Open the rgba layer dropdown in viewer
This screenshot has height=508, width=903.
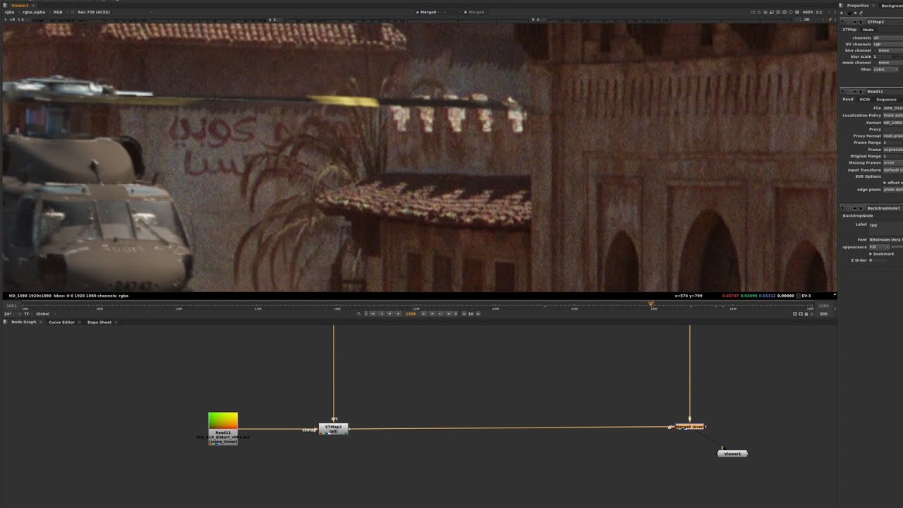(x=11, y=12)
